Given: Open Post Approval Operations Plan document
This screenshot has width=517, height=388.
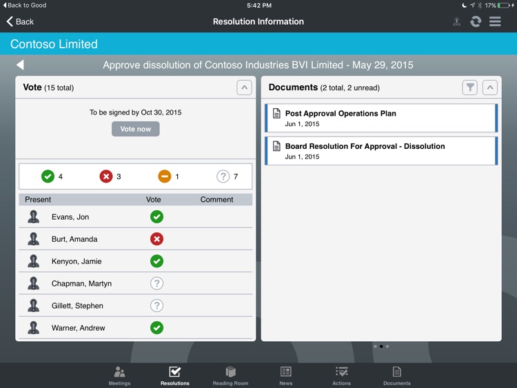Looking at the screenshot, I should (381, 118).
